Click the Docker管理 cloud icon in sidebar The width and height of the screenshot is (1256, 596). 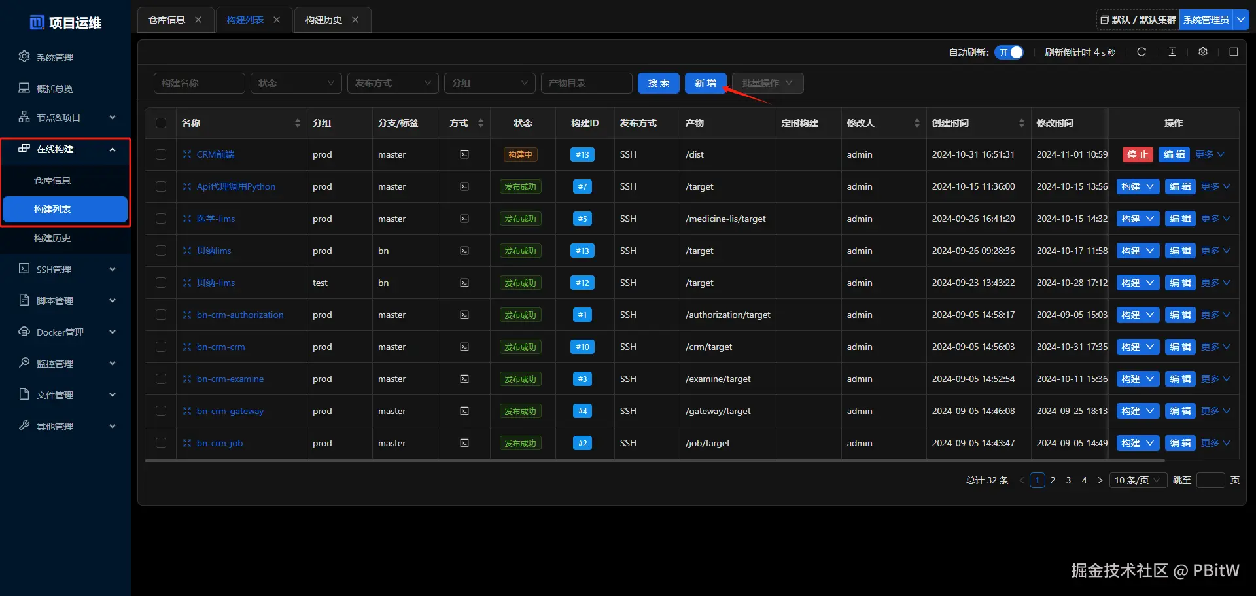click(x=24, y=331)
